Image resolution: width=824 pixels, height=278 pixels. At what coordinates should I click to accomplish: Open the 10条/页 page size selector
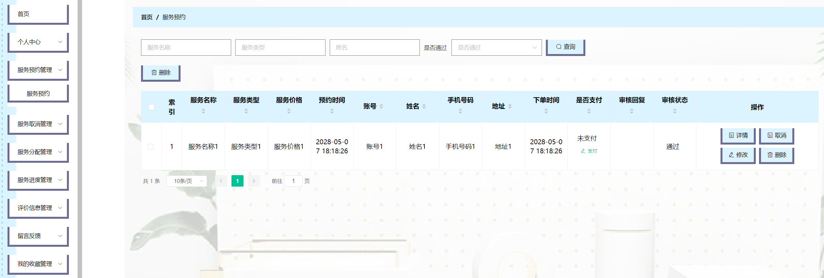(x=187, y=181)
